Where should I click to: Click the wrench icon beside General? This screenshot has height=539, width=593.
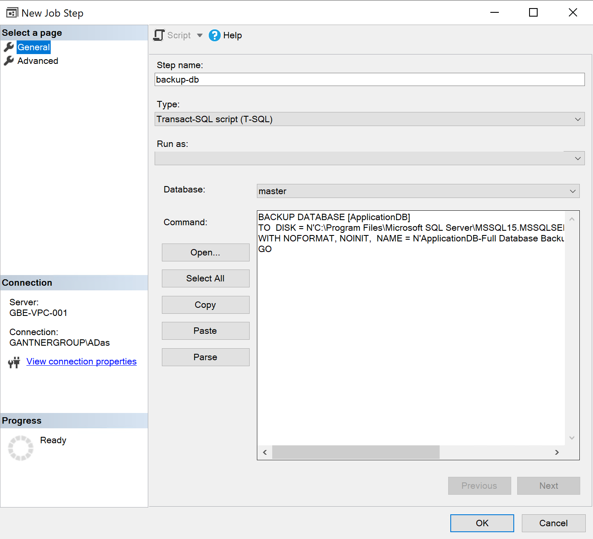[x=9, y=47]
